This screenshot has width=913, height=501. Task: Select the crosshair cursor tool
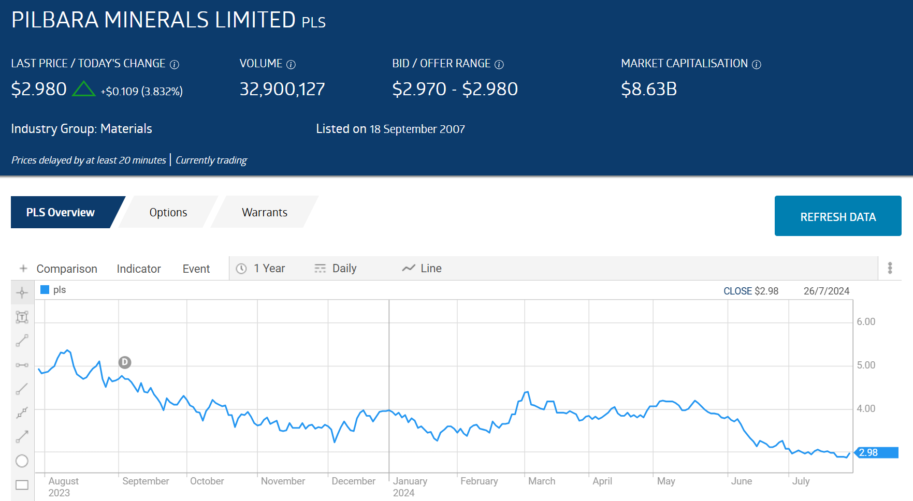pos(22,293)
